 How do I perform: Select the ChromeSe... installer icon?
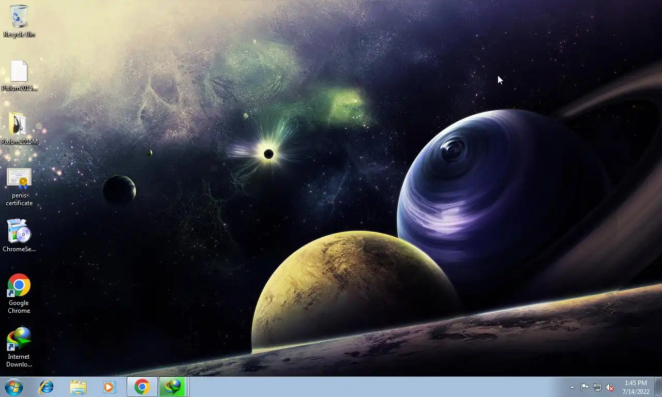pyautogui.click(x=19, y=235)
